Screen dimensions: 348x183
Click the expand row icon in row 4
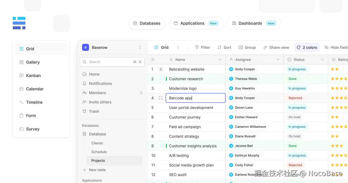161,98
